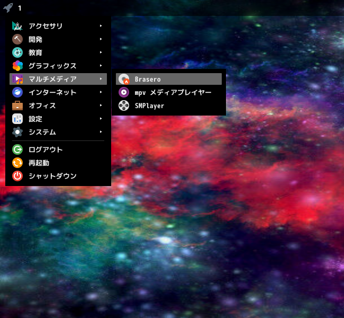This screenshot has height=318, width=344.
Task: Open the グラフィックス menu entry
Action: tap(58, 66)
